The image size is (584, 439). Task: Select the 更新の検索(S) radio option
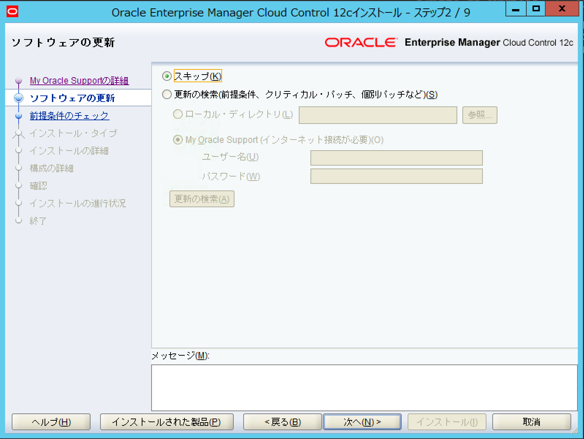pyautogui.click(x=167, y=94)
